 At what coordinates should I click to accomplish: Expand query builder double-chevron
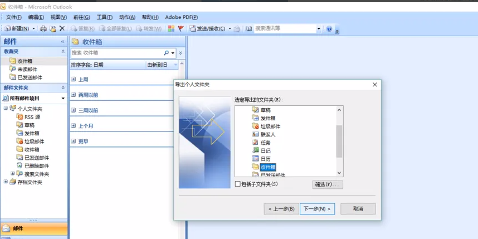181,53
